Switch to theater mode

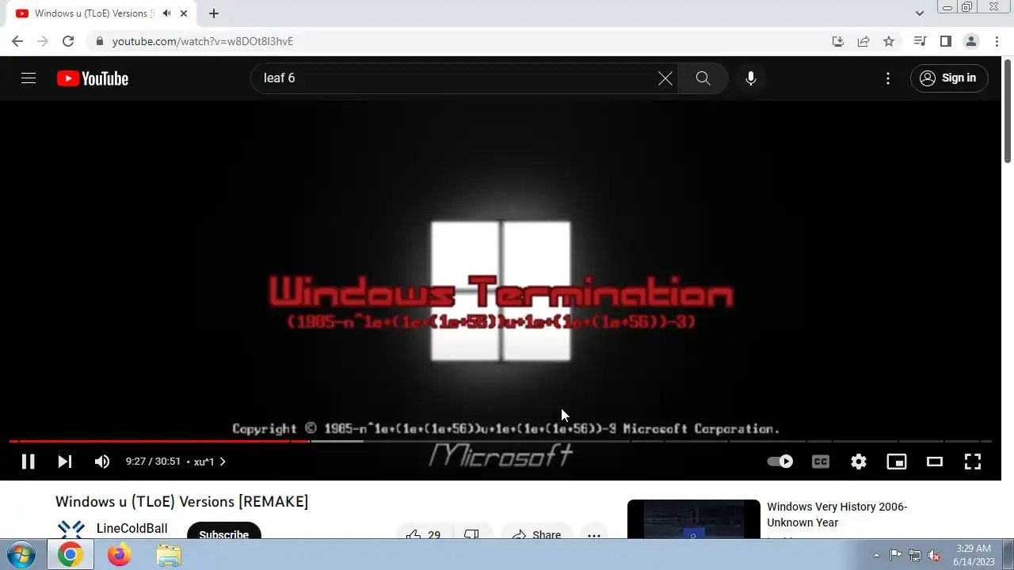click(x=935, y=462)
